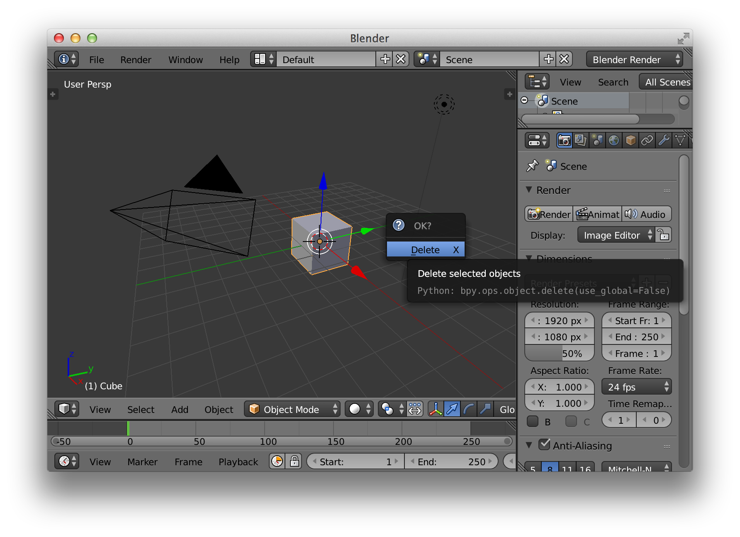Click the timeline horizontal scroll bar

coord(282,441)
